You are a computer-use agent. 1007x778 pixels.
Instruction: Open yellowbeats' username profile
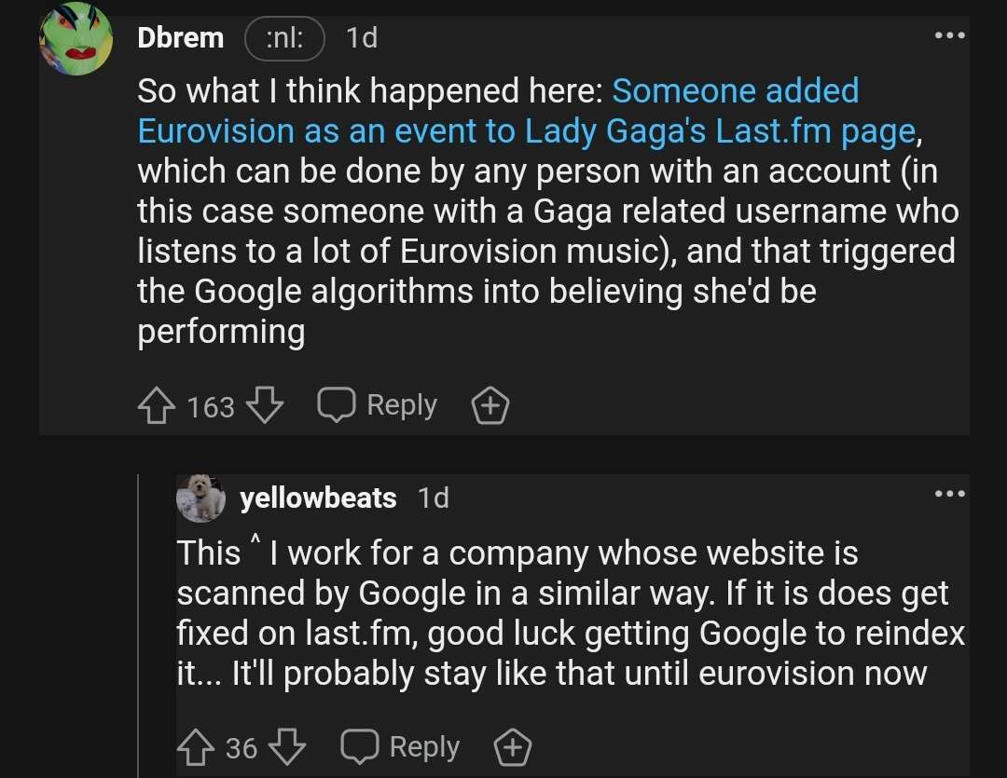pos(318,498)
